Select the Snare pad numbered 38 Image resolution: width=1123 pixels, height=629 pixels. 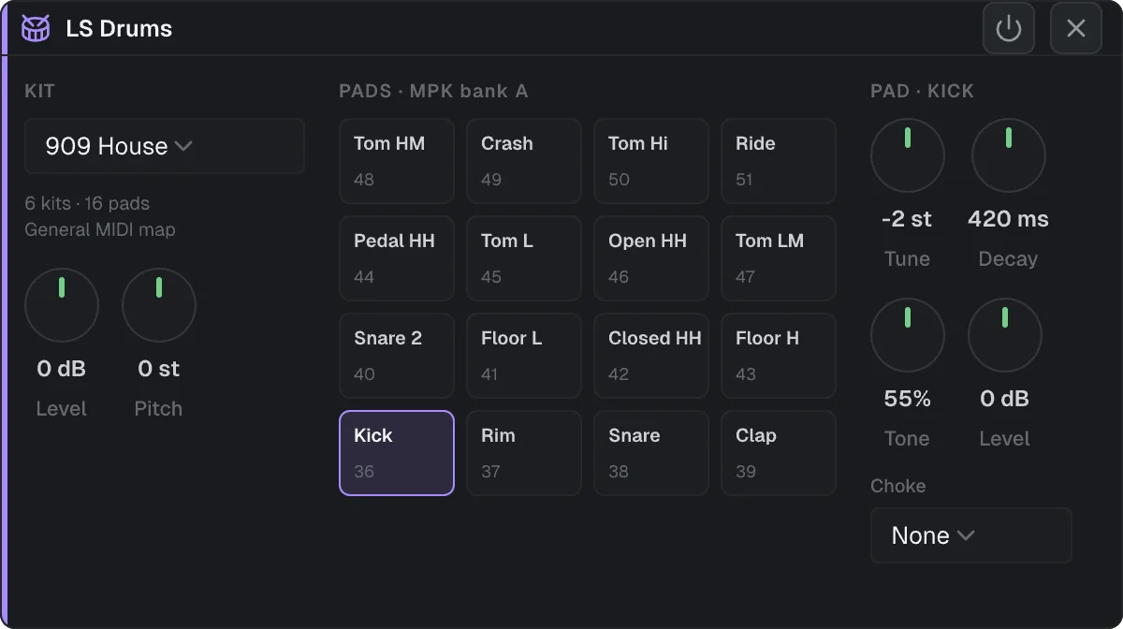(651, 453)
